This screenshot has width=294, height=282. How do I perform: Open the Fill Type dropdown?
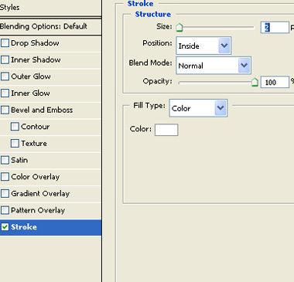tap(198, 108)
